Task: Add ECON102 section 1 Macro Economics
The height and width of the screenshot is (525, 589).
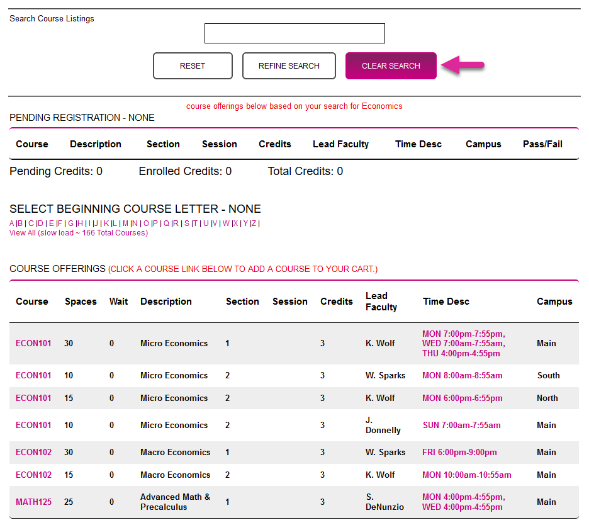Action: (33, 453)
